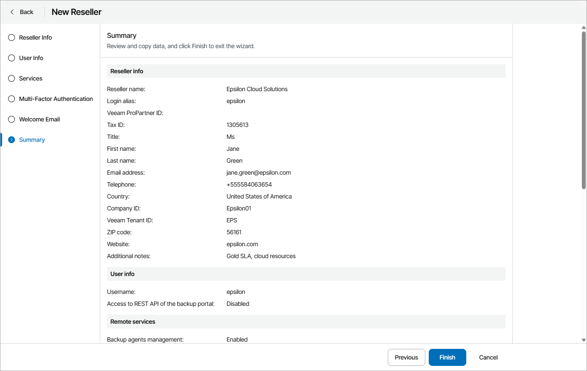The width and height of the screenshot is (587, 371).
Task: Select the Welcome Email step circle
Action: (11, 119)
